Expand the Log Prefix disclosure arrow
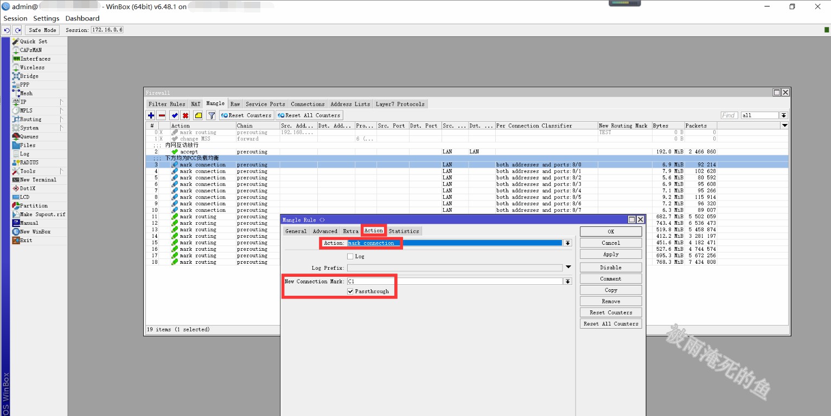 (568, 268)
